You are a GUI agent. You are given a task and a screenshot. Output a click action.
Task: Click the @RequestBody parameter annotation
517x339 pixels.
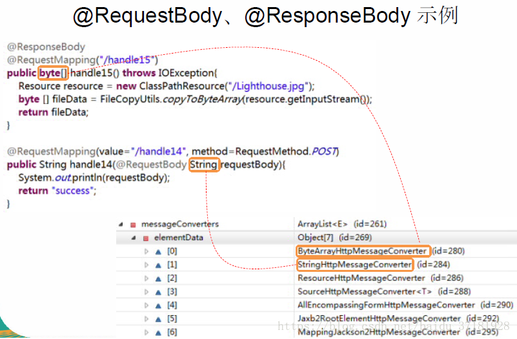[x=152, y=165]
